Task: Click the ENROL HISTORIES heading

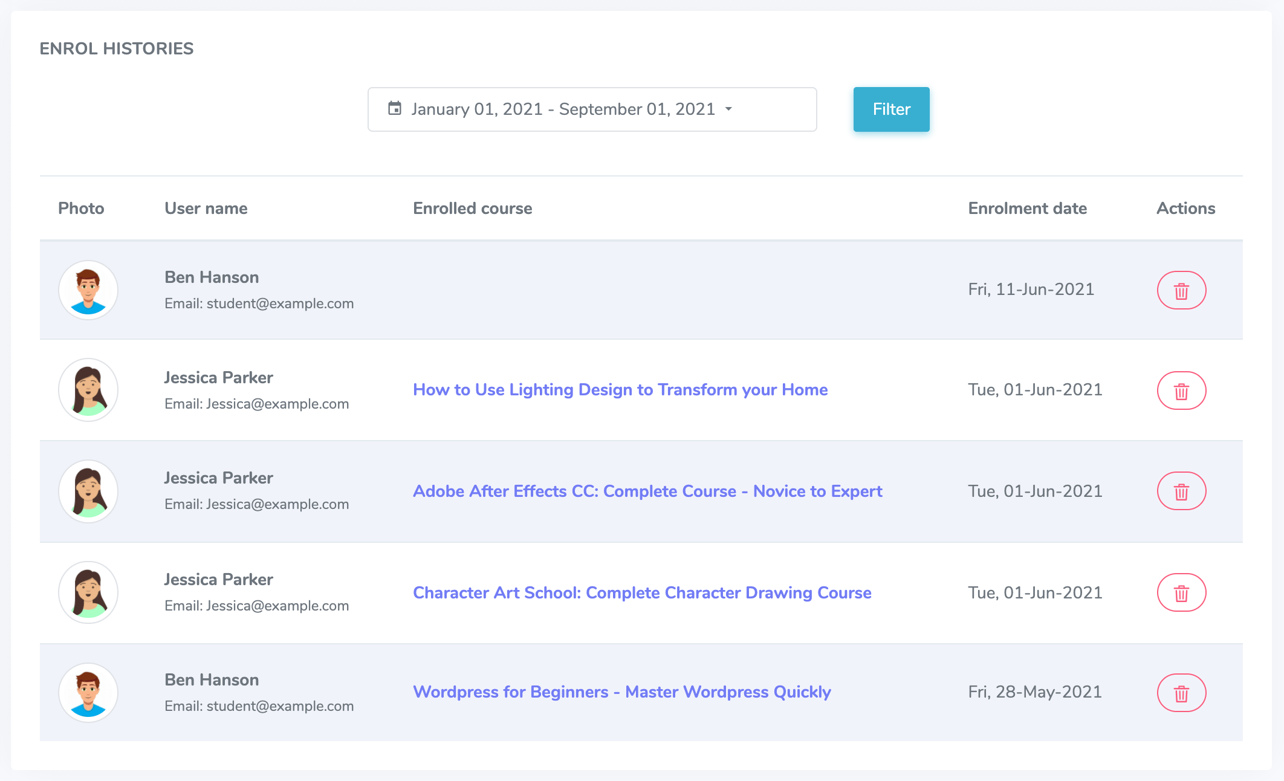Action: (117, 48)
